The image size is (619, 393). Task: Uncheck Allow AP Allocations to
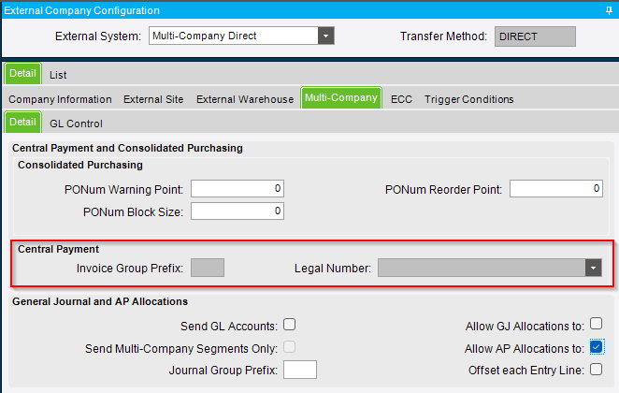(x=597, y=348)
